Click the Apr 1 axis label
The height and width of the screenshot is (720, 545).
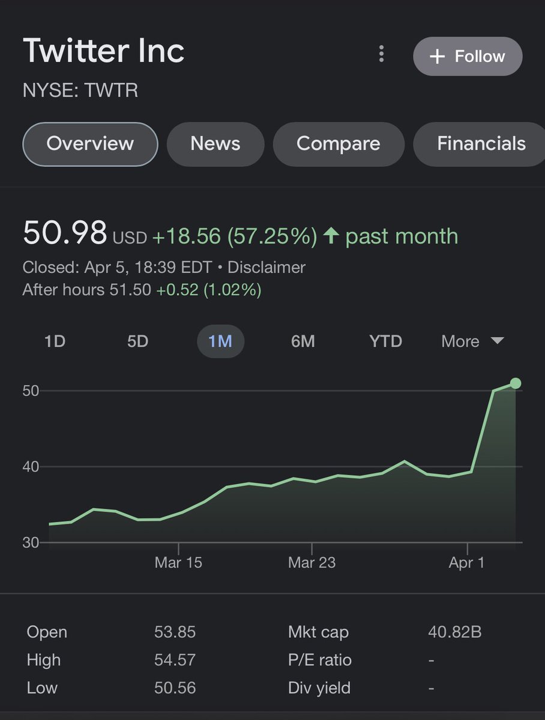tap(467, 562)
